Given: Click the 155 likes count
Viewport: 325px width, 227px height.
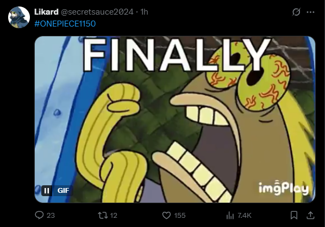Looking at the screenshot, I should click(x=180, y=216).
